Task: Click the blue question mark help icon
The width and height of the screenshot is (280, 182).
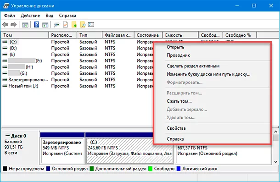Action: [36, 24]
